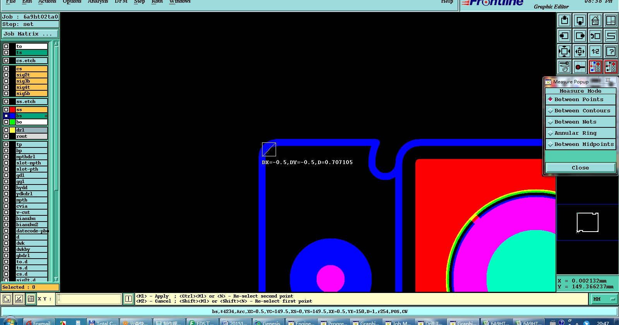Click the home view icon

click(595, 20)
